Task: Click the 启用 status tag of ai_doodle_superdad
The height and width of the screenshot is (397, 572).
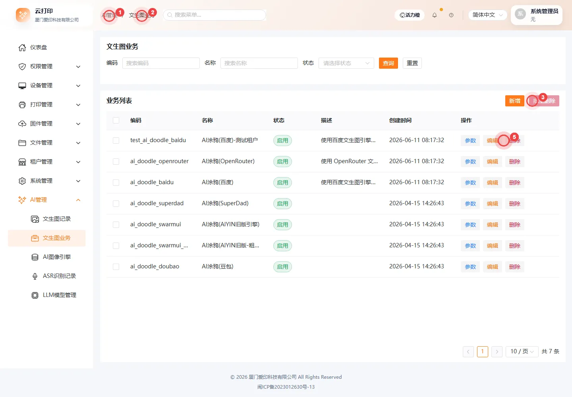Action: click(282, 204)
